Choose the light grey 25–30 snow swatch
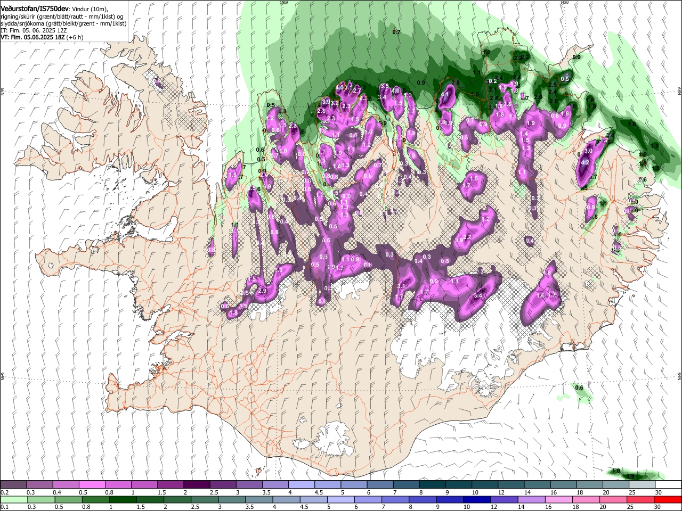Screen dimensions: 682x511 coord(641,484)
